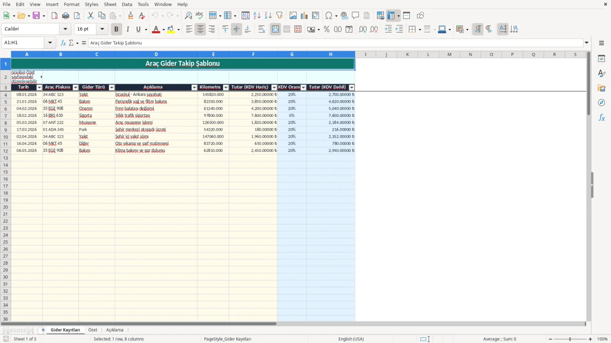Image resolution: width=611 pixels, height=343 pixels.
Task: Click inside the formula input line
Action: 335,43
